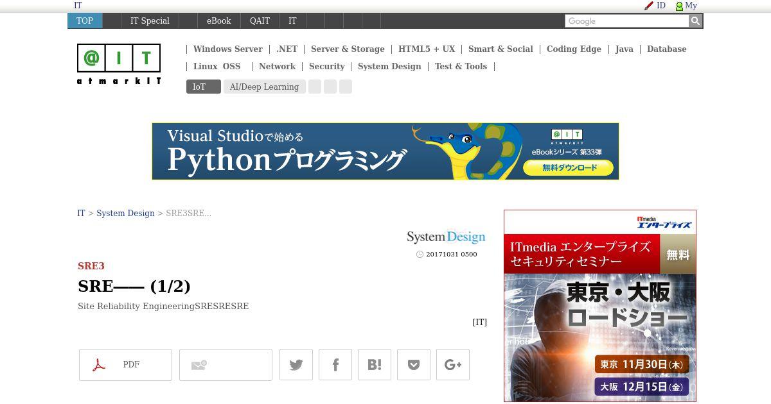Open the Python programming eBook banner
The width and height of the screenshot is (771, 404).
(385, 151)
